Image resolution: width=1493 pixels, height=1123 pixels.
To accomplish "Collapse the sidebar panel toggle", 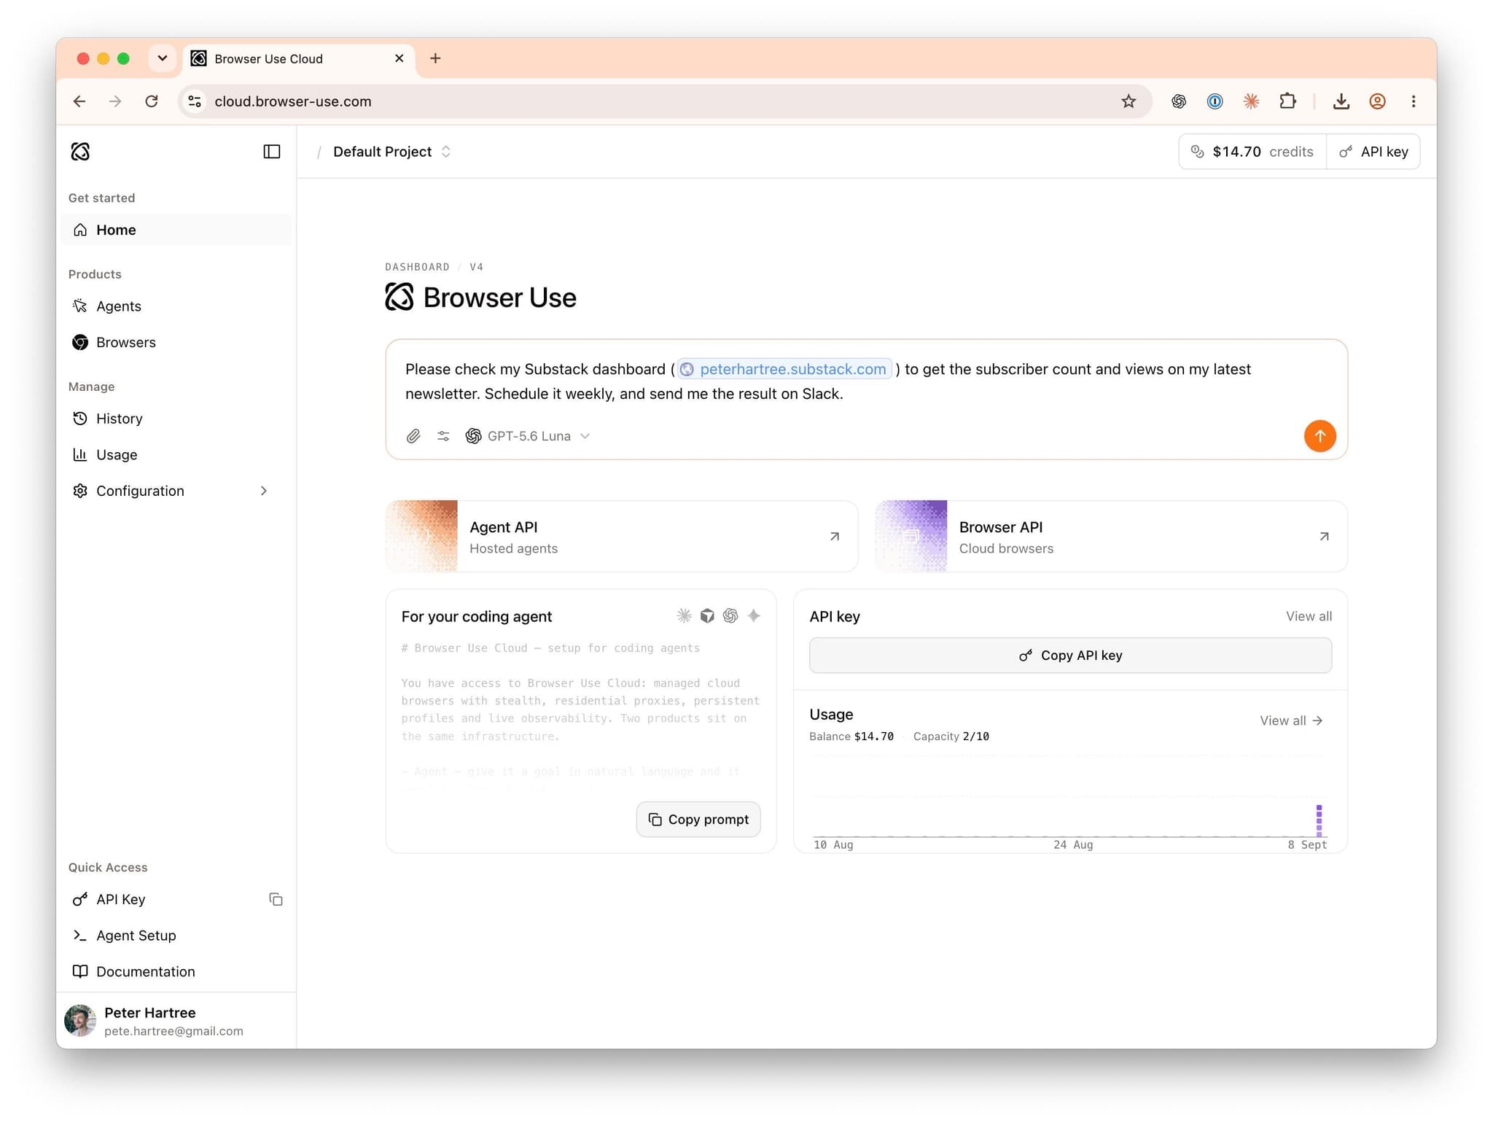I will tap(271, 152).
